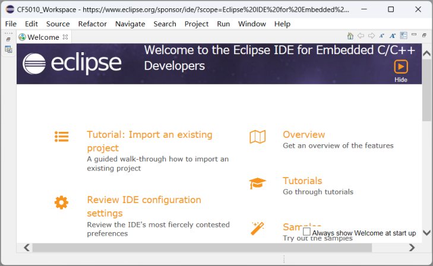This screenshot has height=266, width=433.
Task: Click 'Get an overview of the features' text
Action: click(338, 145)
